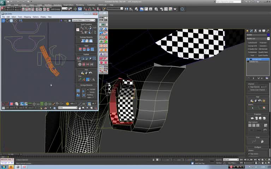271x169 pixels.
Task: Open the Mapping menu in Edit UVWs
Action: click(27, 17)
